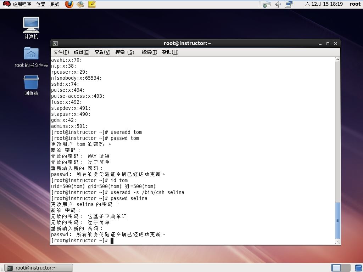Click the 'useradd tom' command line
The width and height of the screenshot is (363, 272).
coord(96,132)
